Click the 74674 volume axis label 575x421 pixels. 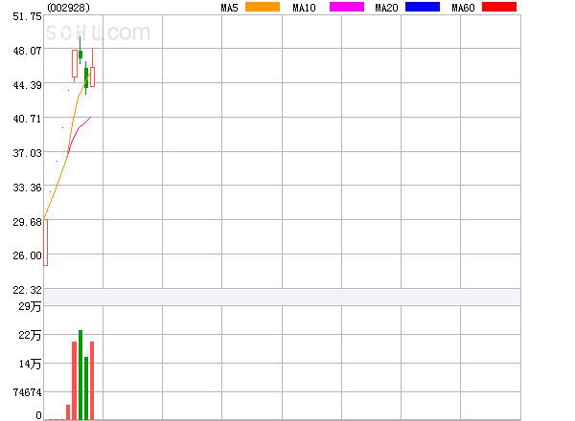point(27,393)
